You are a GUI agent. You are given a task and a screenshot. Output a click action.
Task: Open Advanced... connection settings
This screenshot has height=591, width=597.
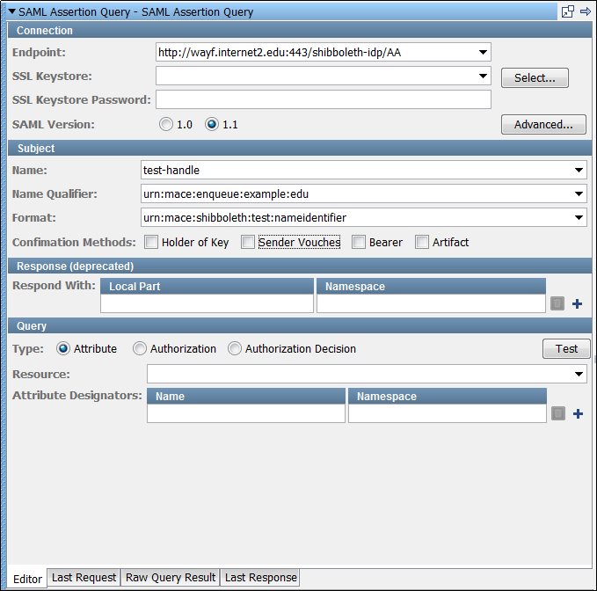pyautogui.click(x=543, y=124)
